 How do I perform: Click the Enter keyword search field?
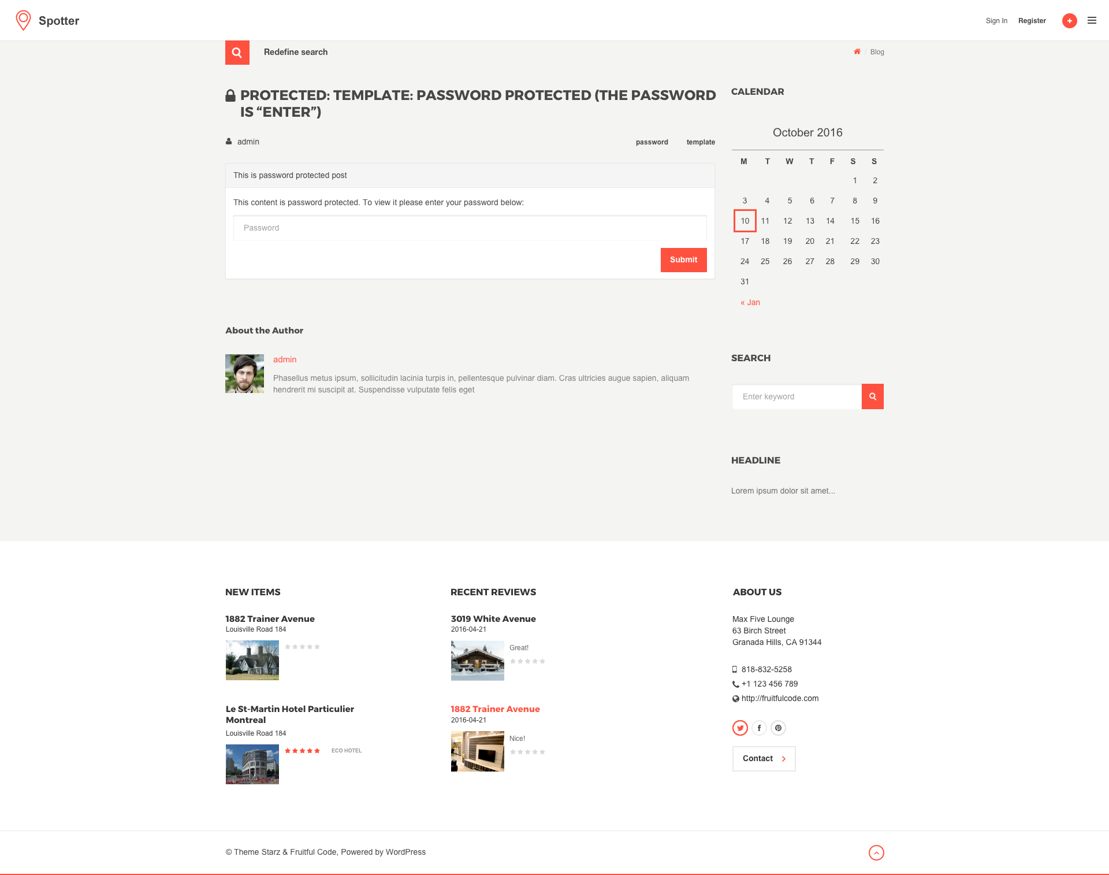(797, 396)
